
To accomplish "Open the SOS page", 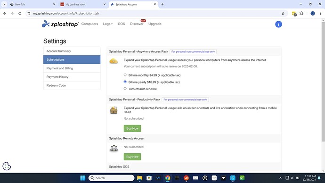I will pyautogui.click(x=122, y=24).
